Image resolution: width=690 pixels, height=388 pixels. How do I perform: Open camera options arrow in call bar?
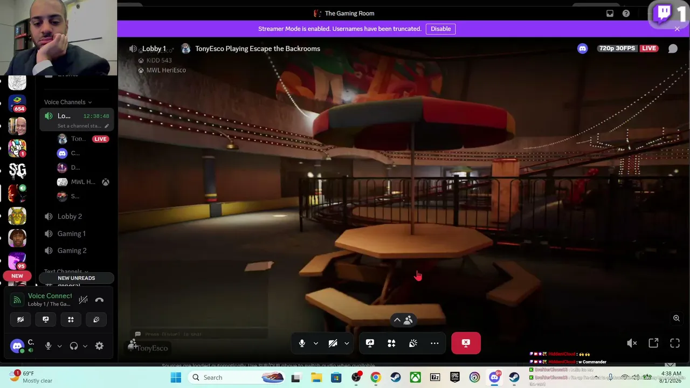pyautogui.click(x=347, y=343)
